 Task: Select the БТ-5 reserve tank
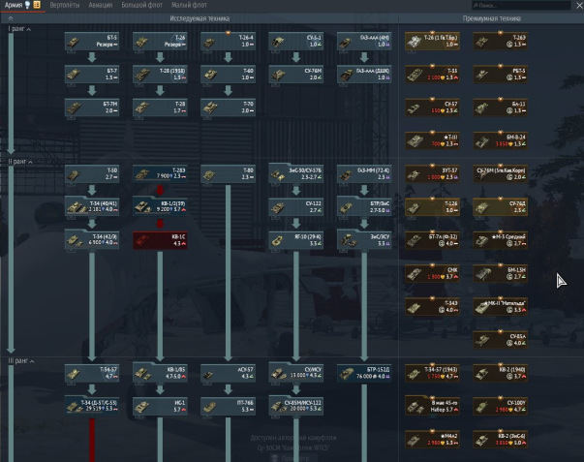point(91,42)
